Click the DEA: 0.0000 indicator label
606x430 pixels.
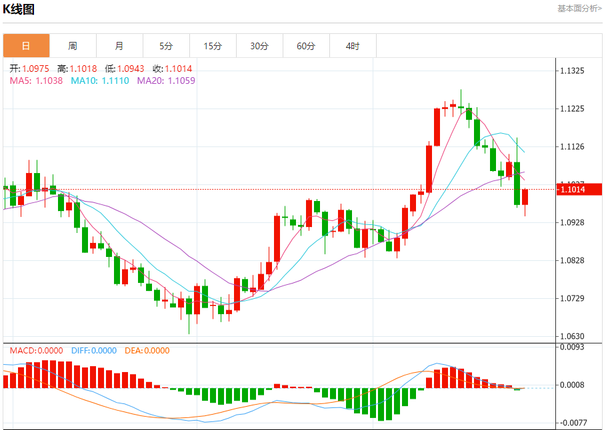[x=147, y=351]
